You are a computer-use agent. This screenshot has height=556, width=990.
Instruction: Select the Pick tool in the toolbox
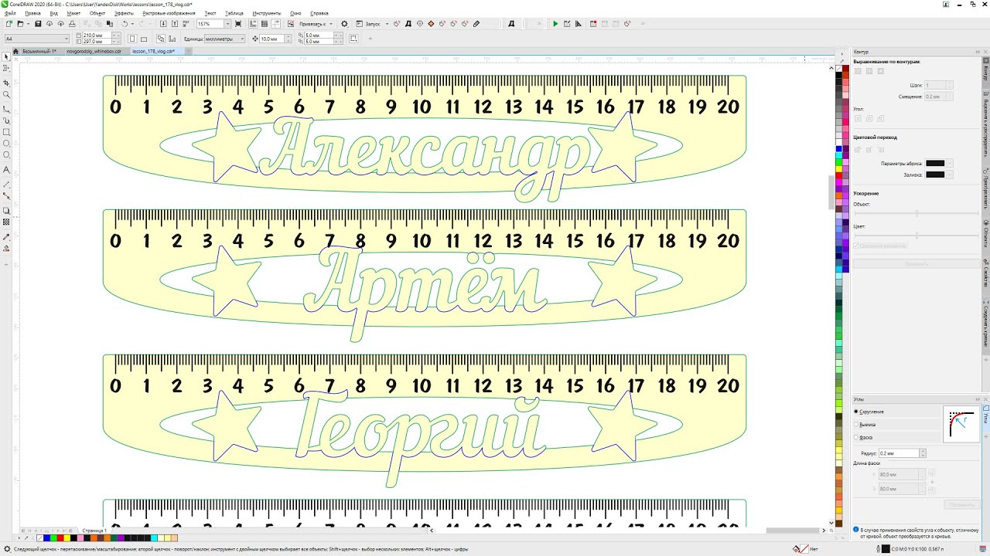pyautogui.click(x=6, y=56)
